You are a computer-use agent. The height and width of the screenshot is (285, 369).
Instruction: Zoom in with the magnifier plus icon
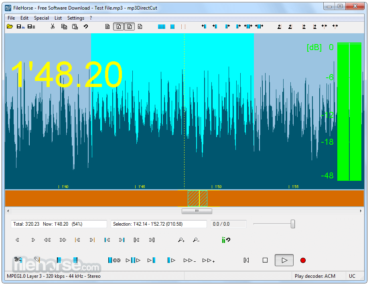(181, 240)
